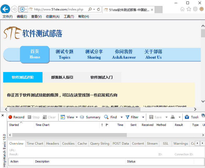
Task: Open 测试专题 Topics page
Action: [65, 54]
